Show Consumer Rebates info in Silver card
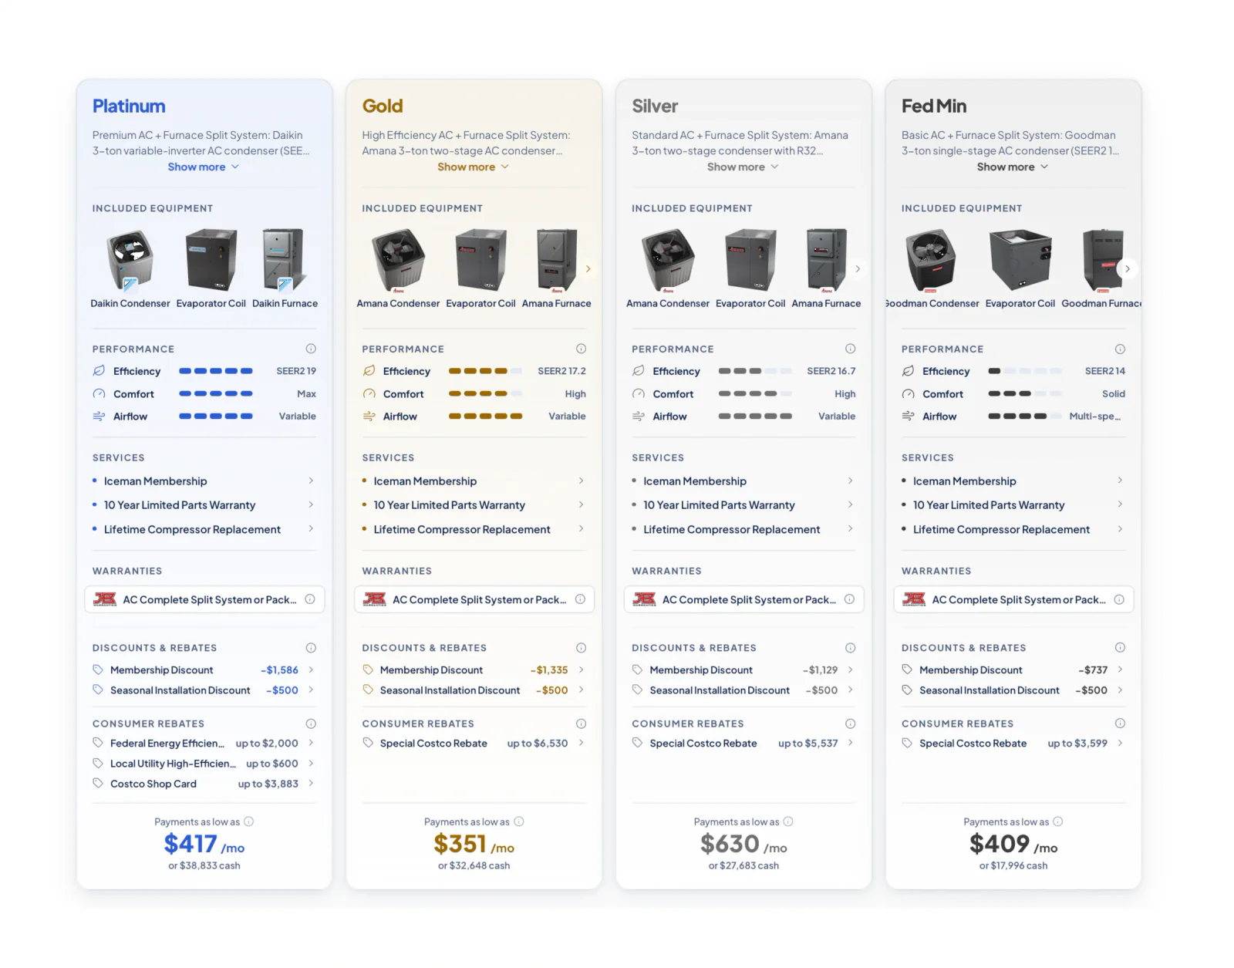Viewport: 1234px width, 968px height. (x=850, y=723)
